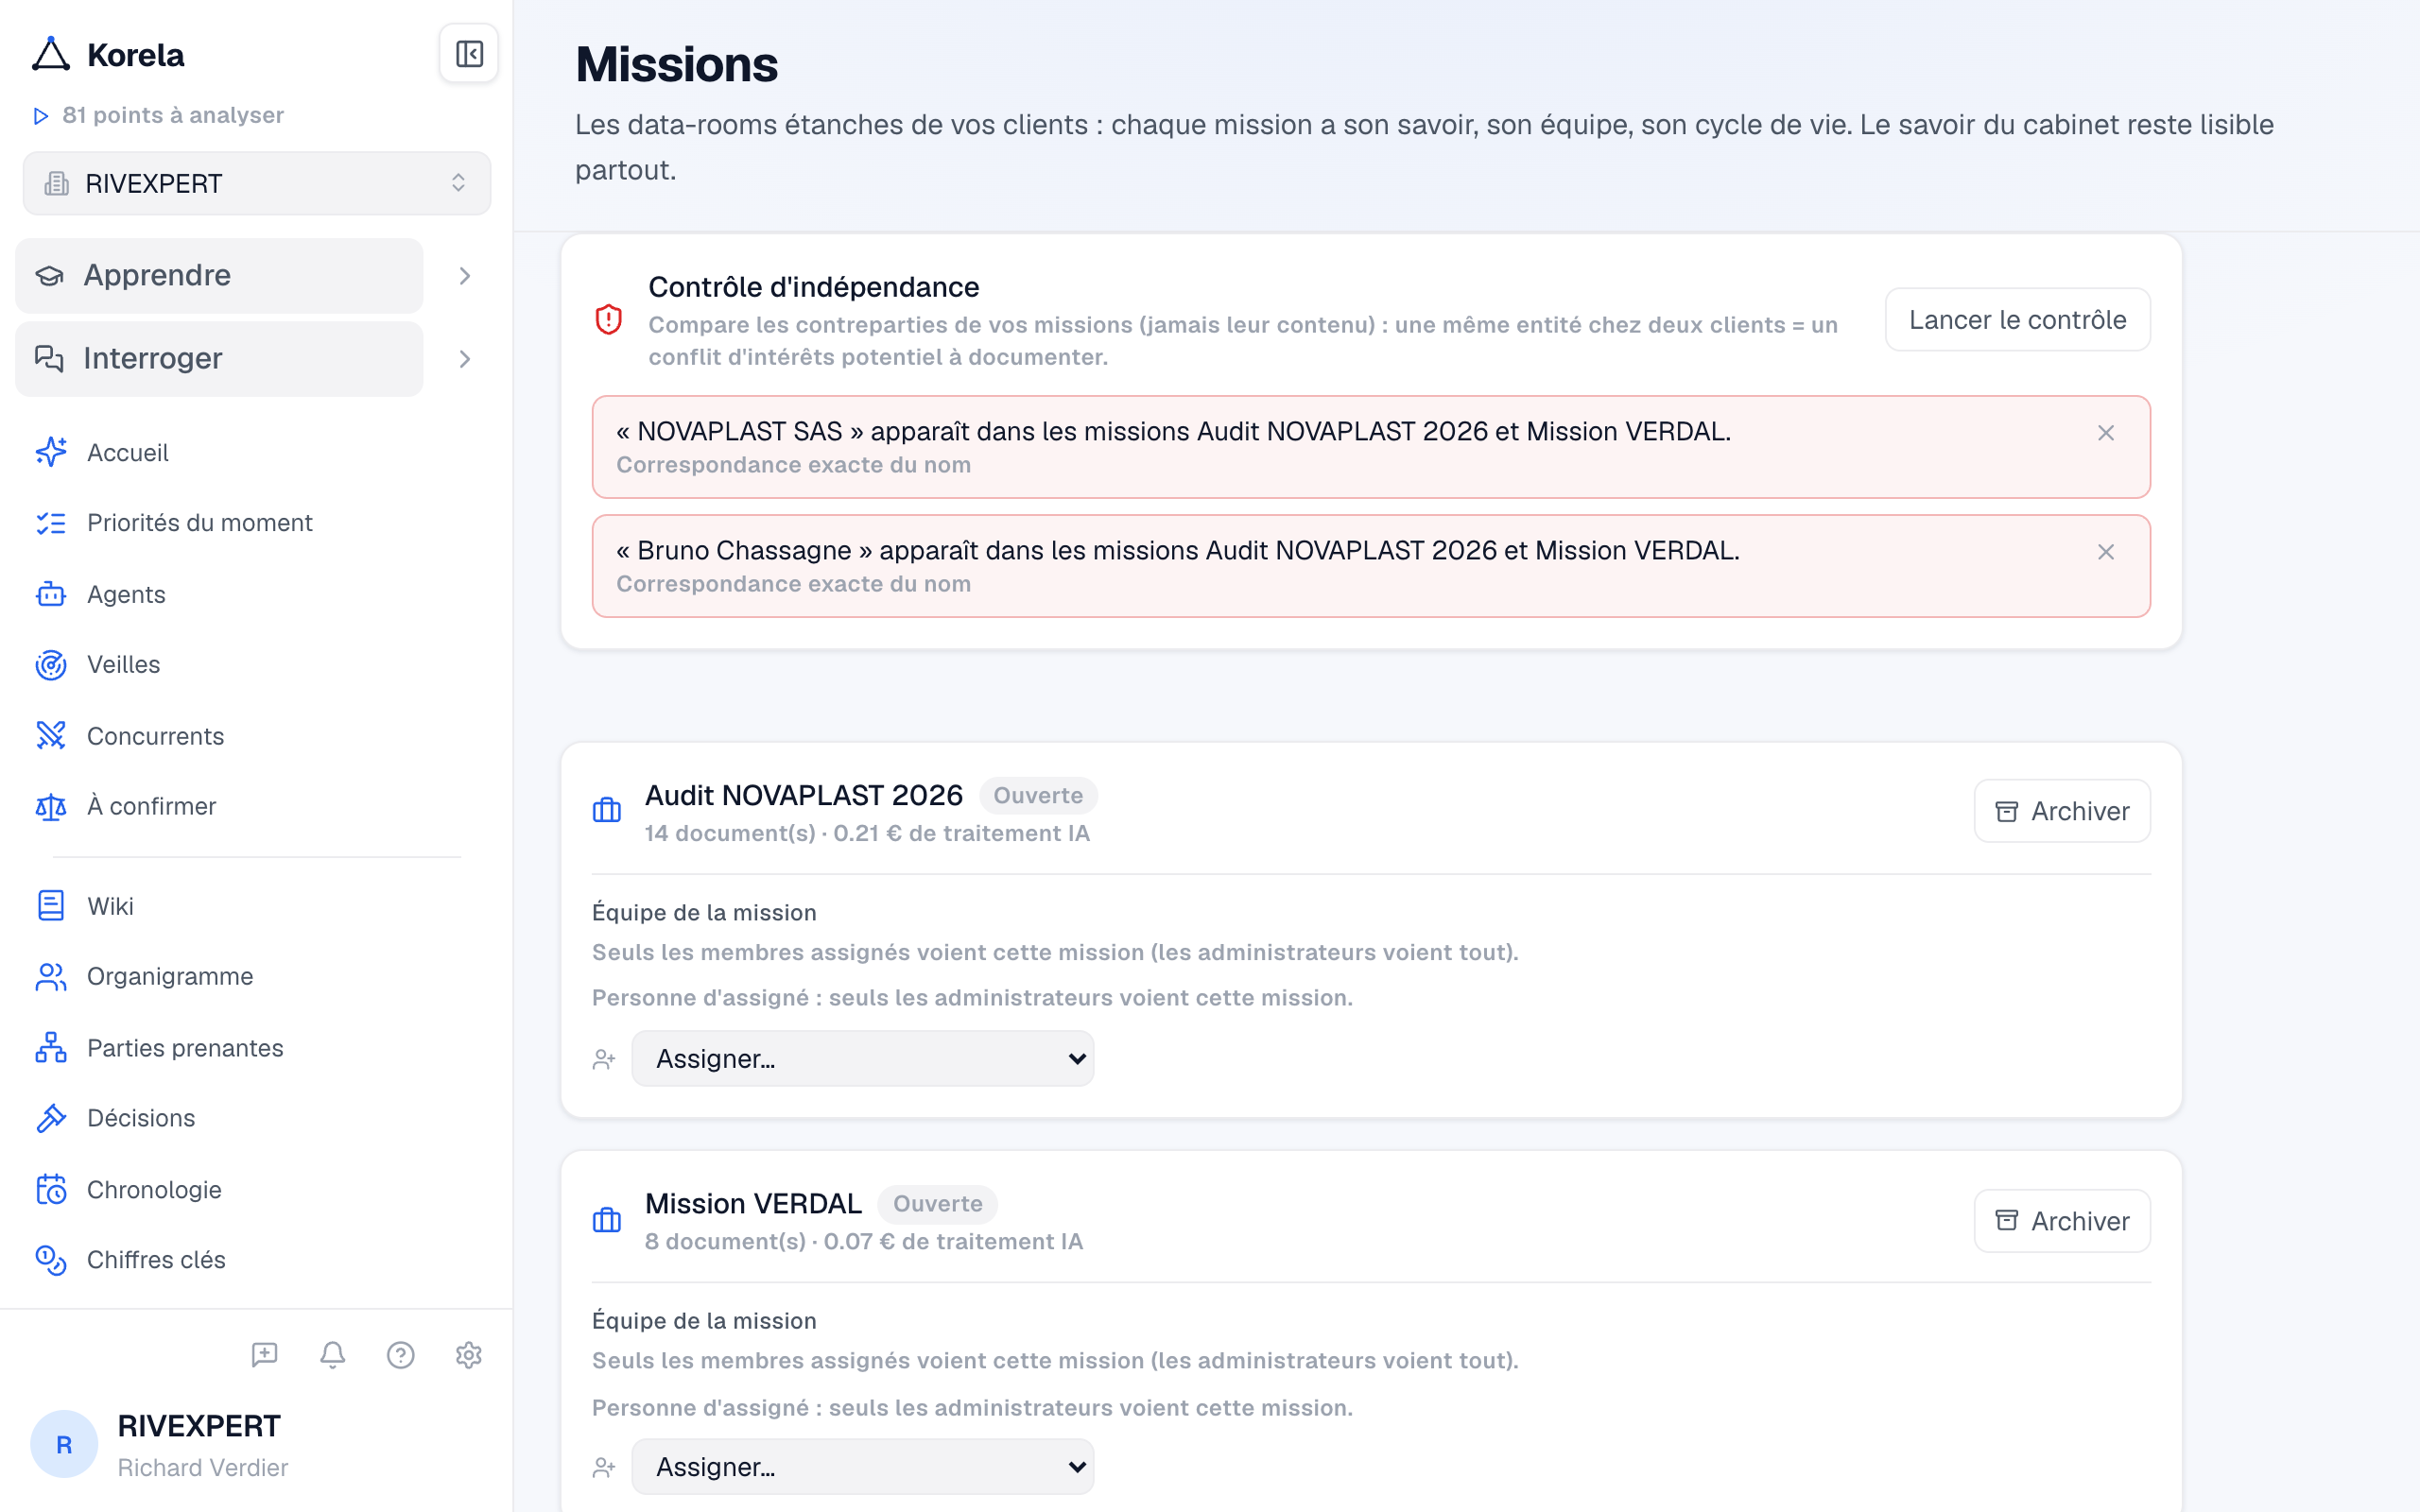This screenshot has width=2420, height=1512.
Task: Click the Décisions gavel icon
Action: pos(51,1118)
